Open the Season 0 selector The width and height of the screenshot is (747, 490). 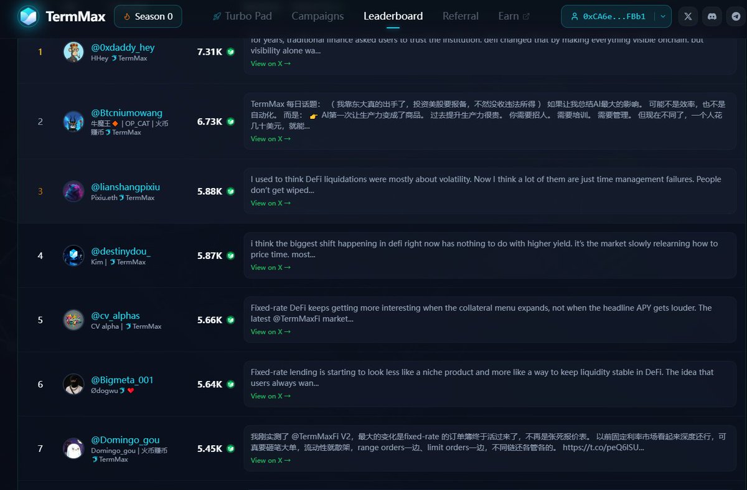tap(148, 16)
